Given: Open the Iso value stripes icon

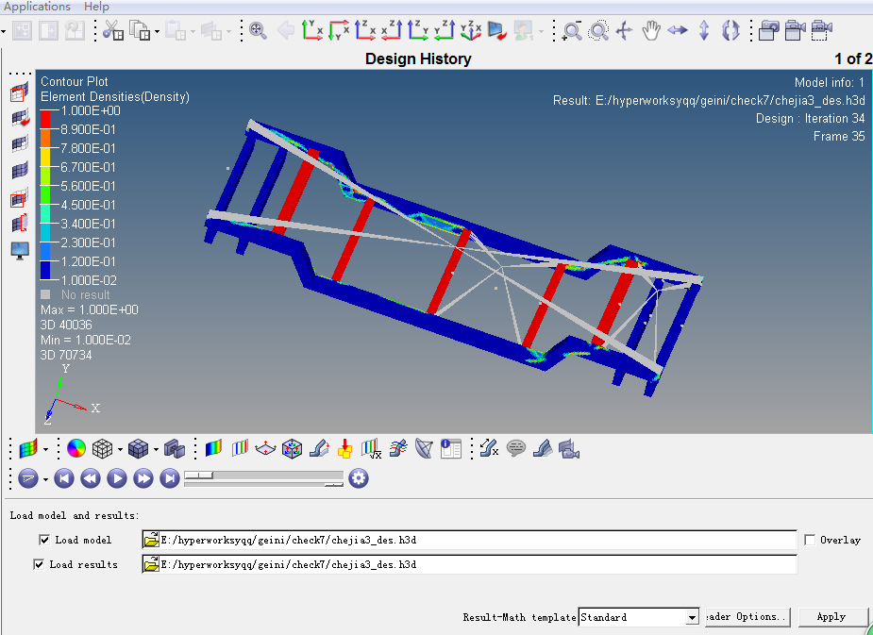Looking at the screenshot, I should [240, 448].
